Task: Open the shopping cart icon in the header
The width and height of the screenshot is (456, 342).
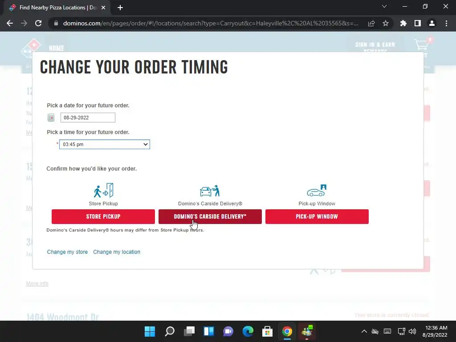Action: (x=422, y=45)
